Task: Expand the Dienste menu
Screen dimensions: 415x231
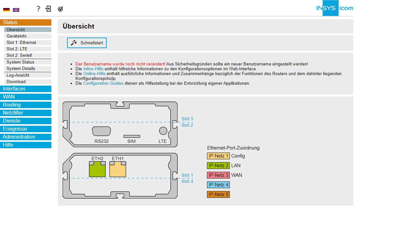Action: click(26, 121)
